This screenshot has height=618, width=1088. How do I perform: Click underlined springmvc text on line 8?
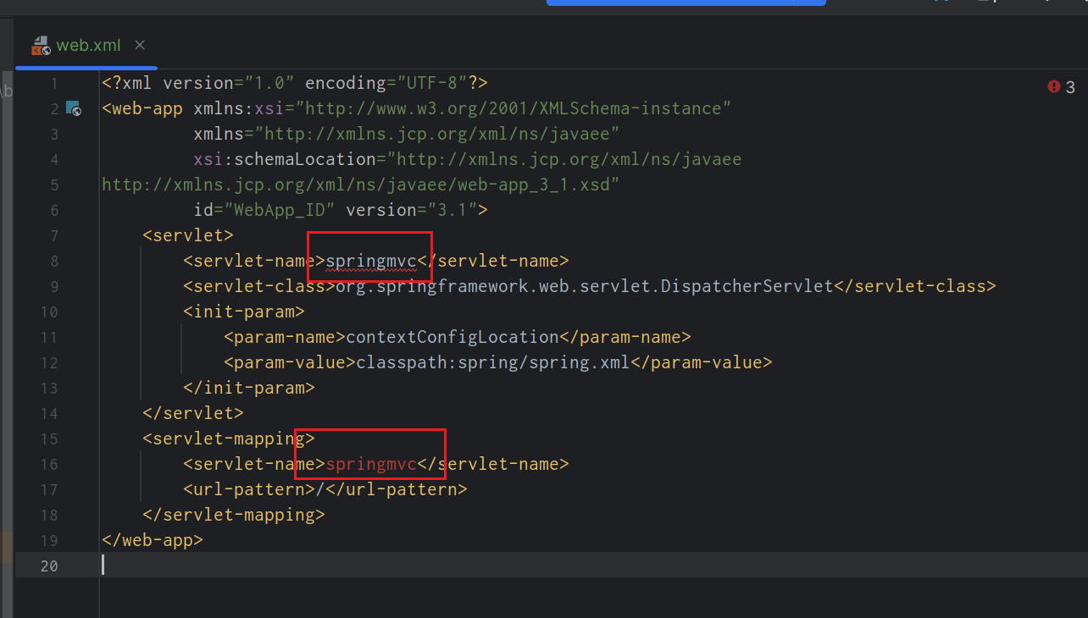[371, 261]
